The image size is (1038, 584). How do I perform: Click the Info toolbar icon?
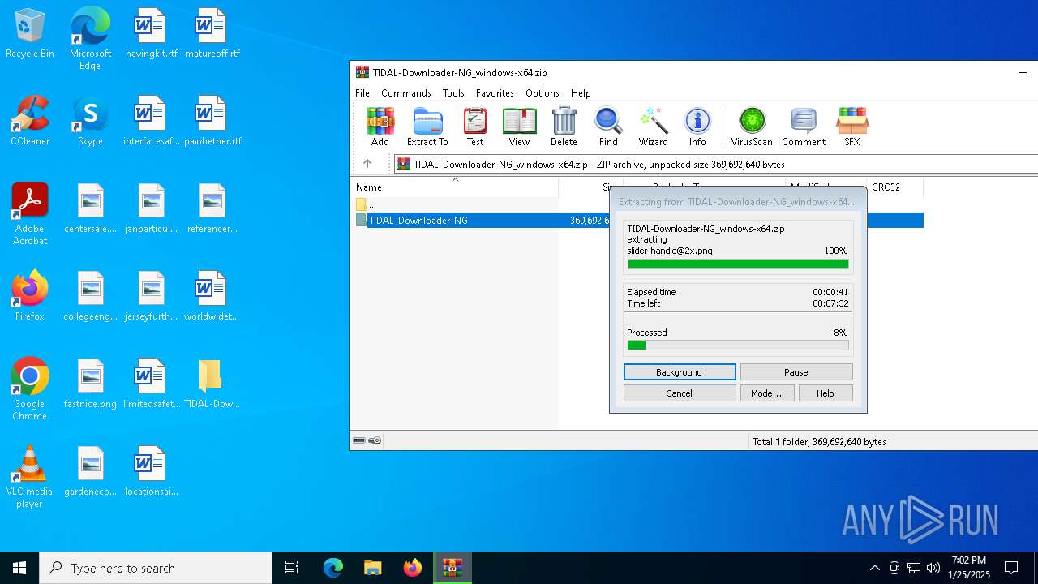point(697,127)
